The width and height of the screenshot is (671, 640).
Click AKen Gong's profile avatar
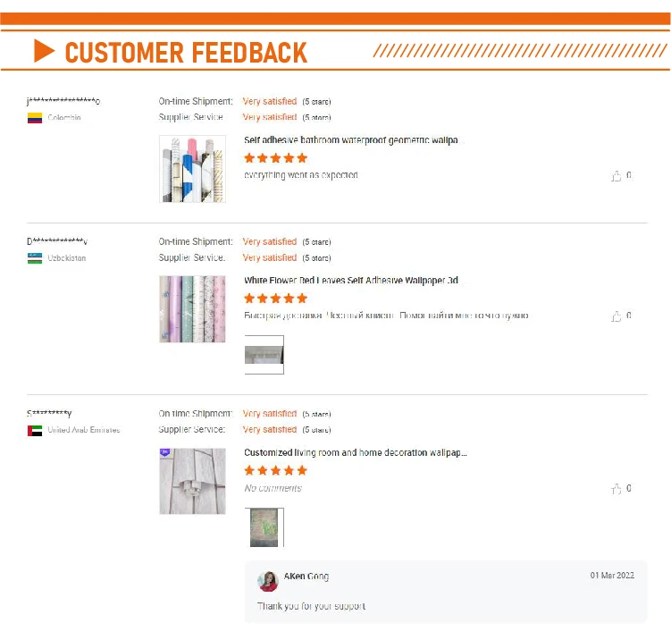click(268, 581)
